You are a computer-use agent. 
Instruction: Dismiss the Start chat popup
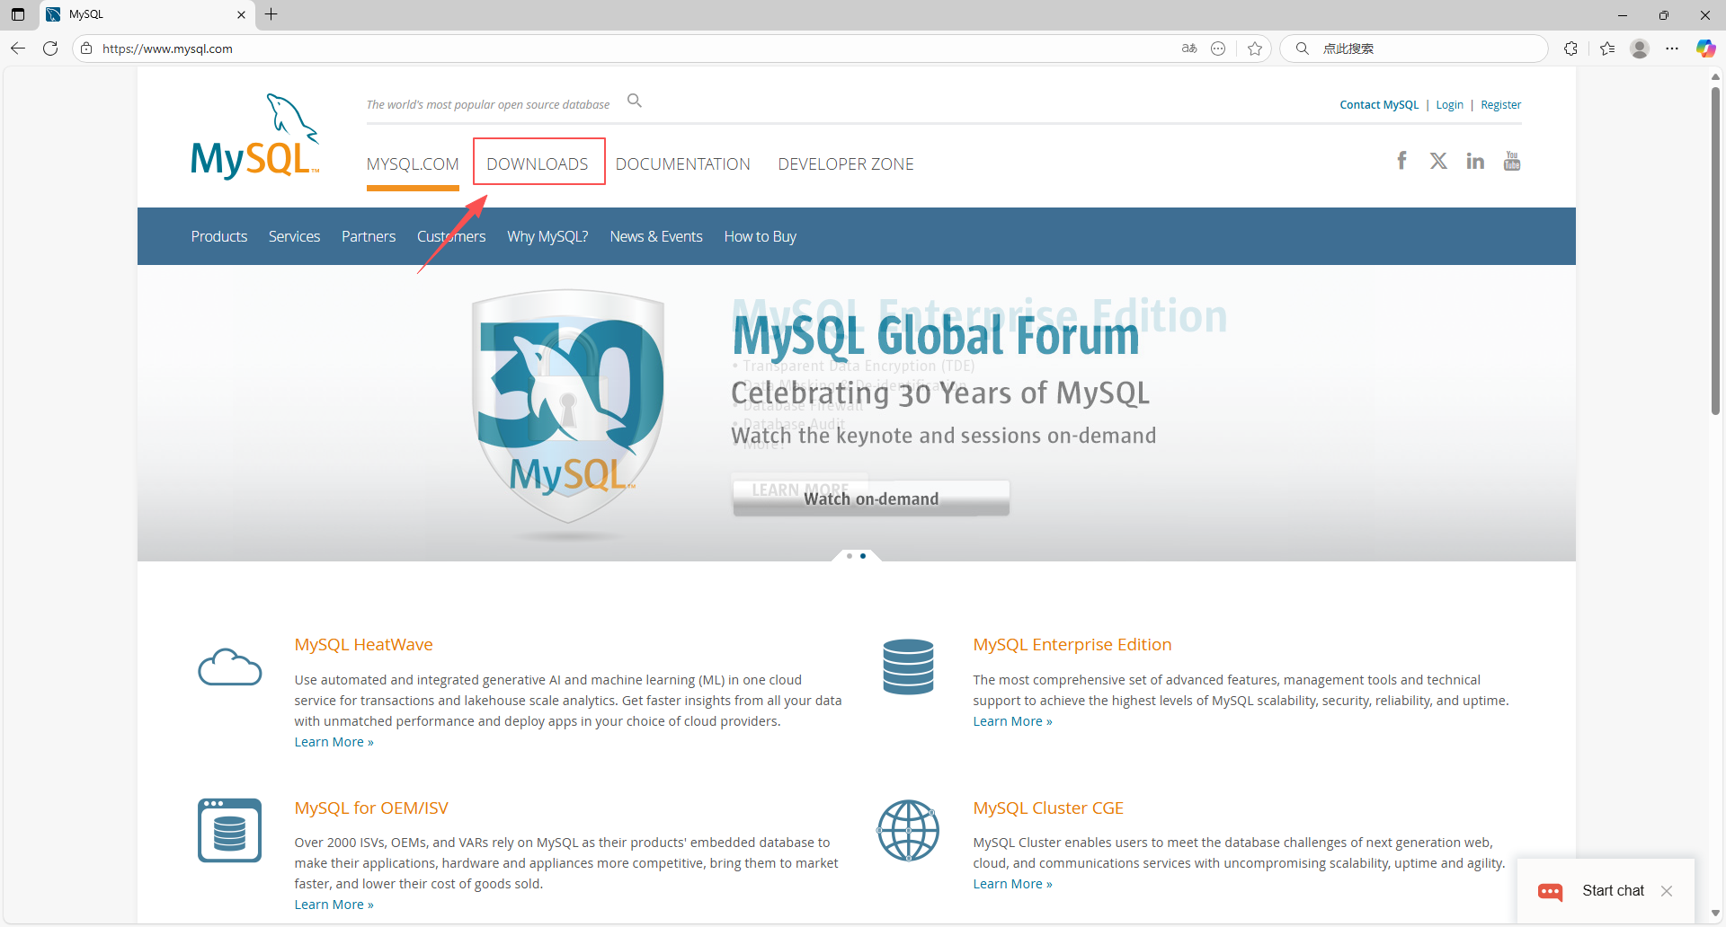point(1667,891)
